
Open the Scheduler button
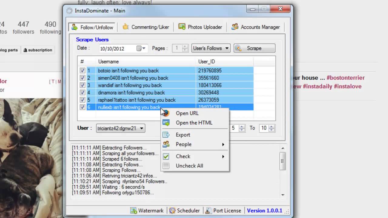185,210
